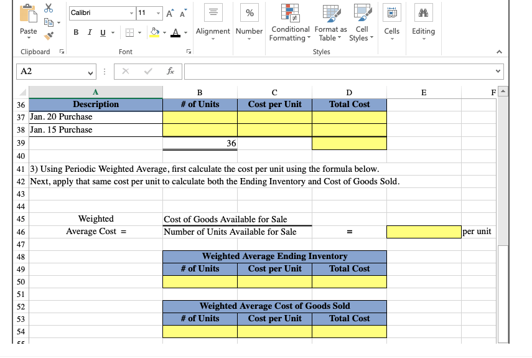Screen dimensions: 532x358
Task: Select cell containing 36
Action: click(x=200, y=143)
